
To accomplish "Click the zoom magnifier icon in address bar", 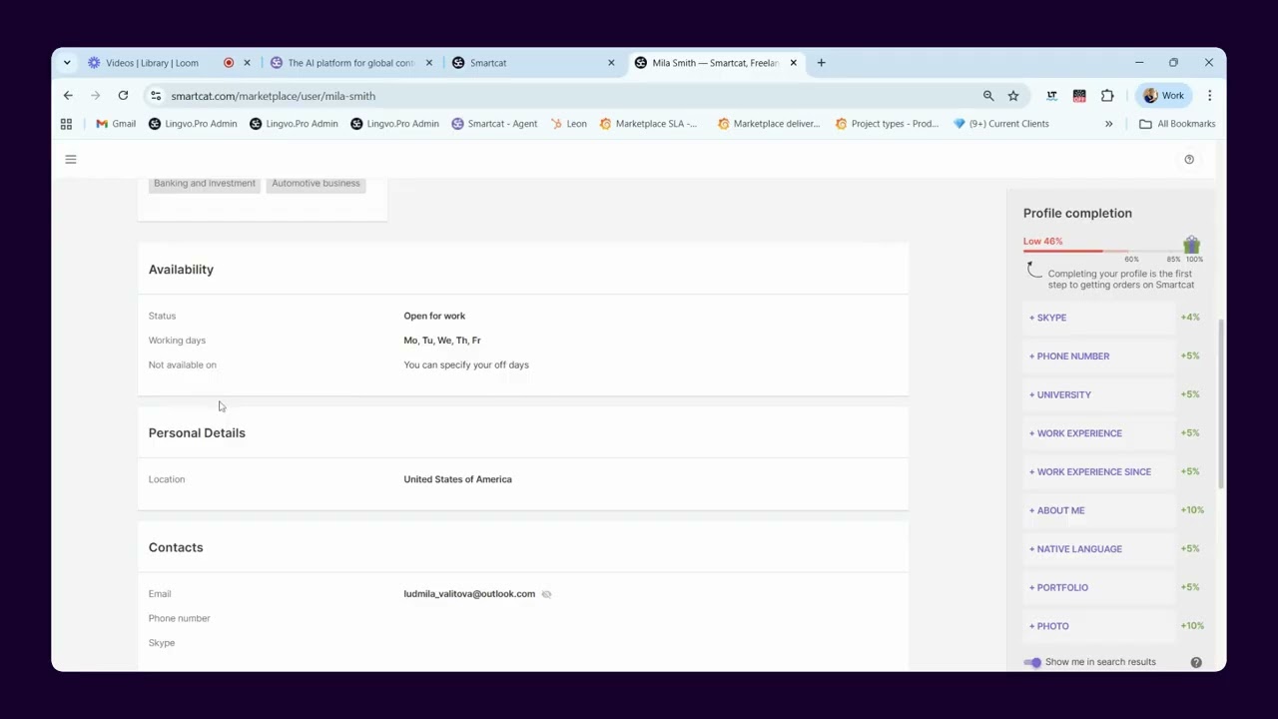I will coord(988,96).
